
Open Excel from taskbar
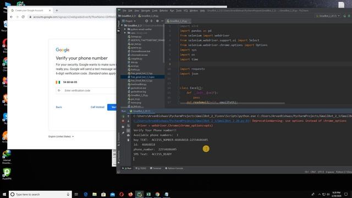[x=148, y=194]
